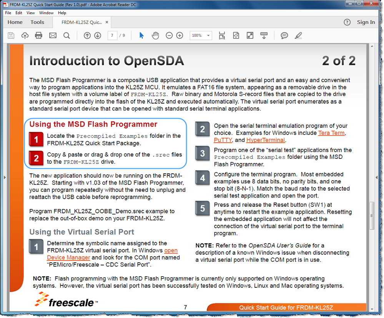Click the scrollbar up arrow
The image size is (384, 318).
tap(372, 46)
